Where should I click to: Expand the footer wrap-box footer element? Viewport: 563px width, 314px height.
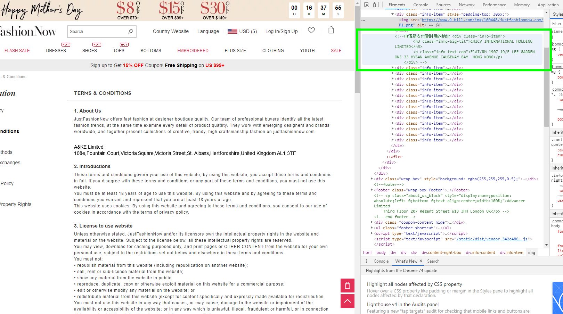click(x=372, y=190)
